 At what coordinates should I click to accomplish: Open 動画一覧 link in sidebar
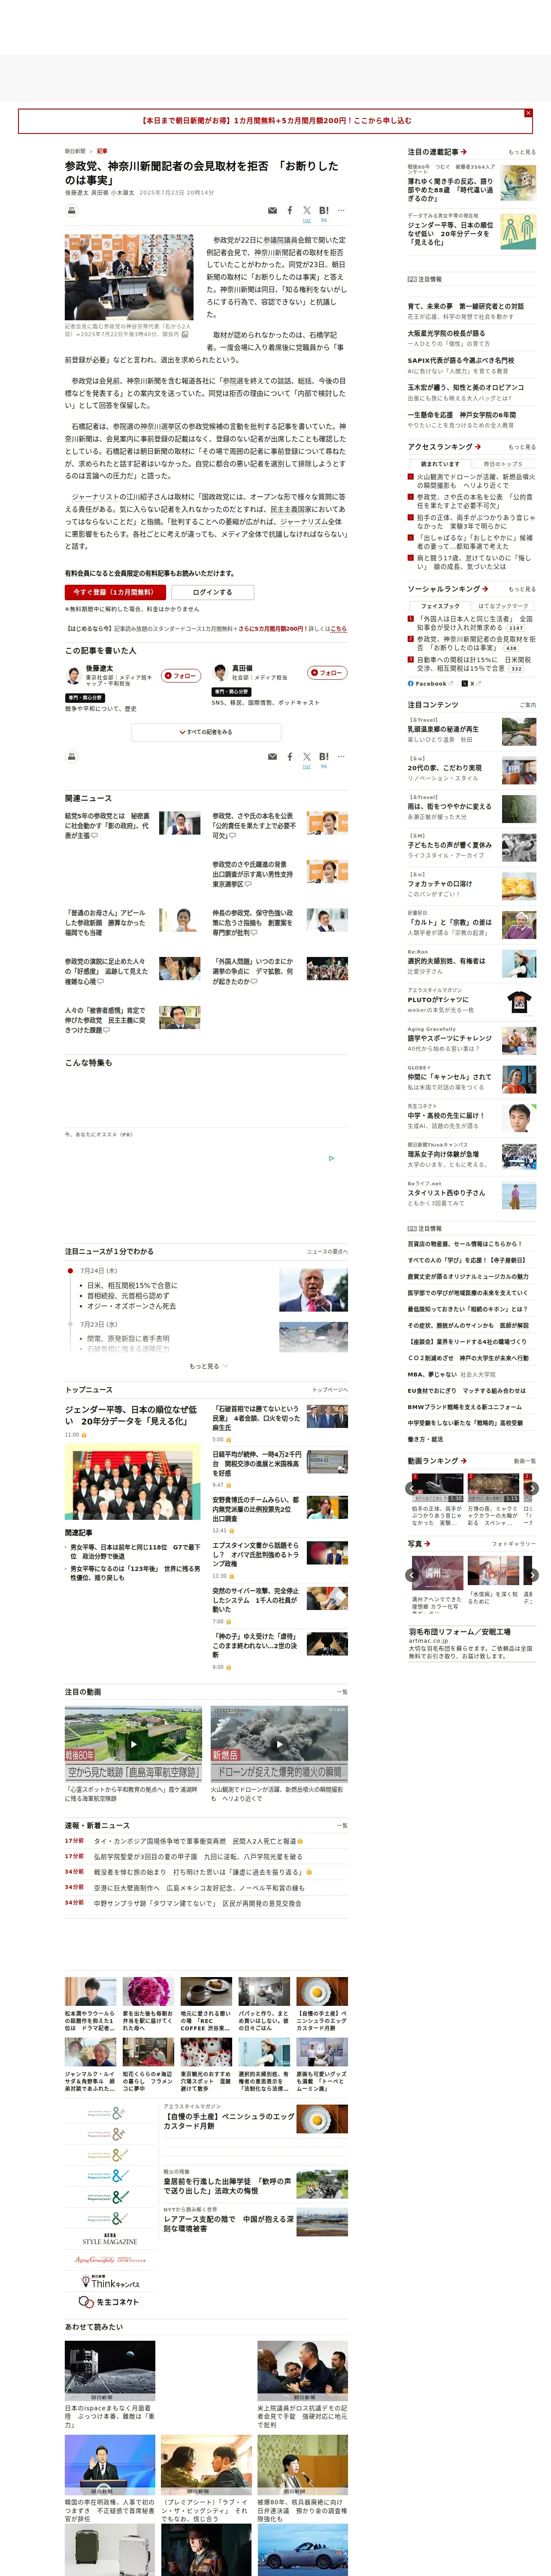tap(524, 1461)
